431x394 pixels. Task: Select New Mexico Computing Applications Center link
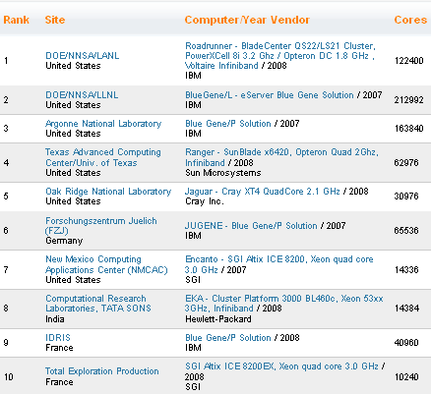click(106, 264)
